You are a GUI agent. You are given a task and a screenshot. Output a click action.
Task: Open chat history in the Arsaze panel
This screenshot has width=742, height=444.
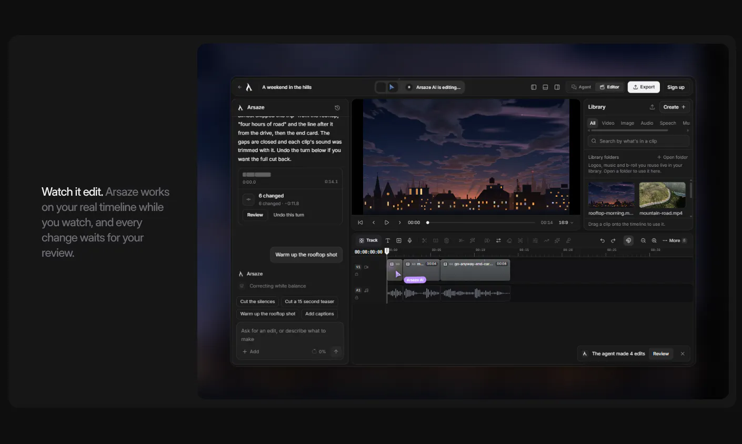337,107
